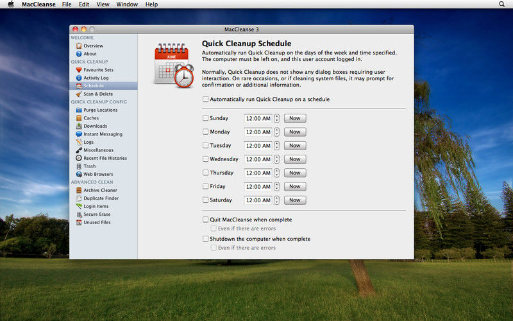Click the Monday time stepper arrows

pos(277,132)
